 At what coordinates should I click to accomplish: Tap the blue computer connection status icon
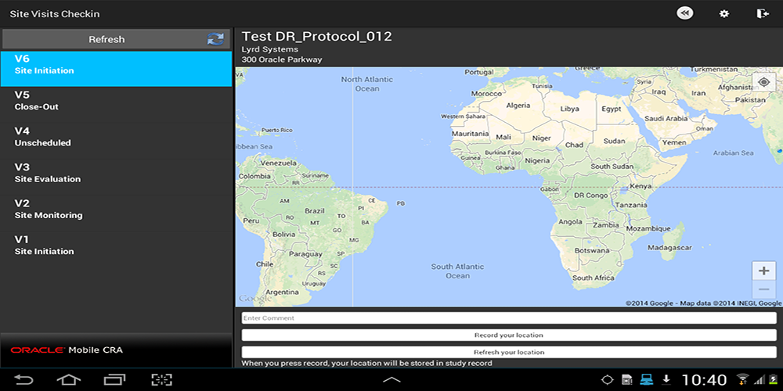[x=647, y=379]
